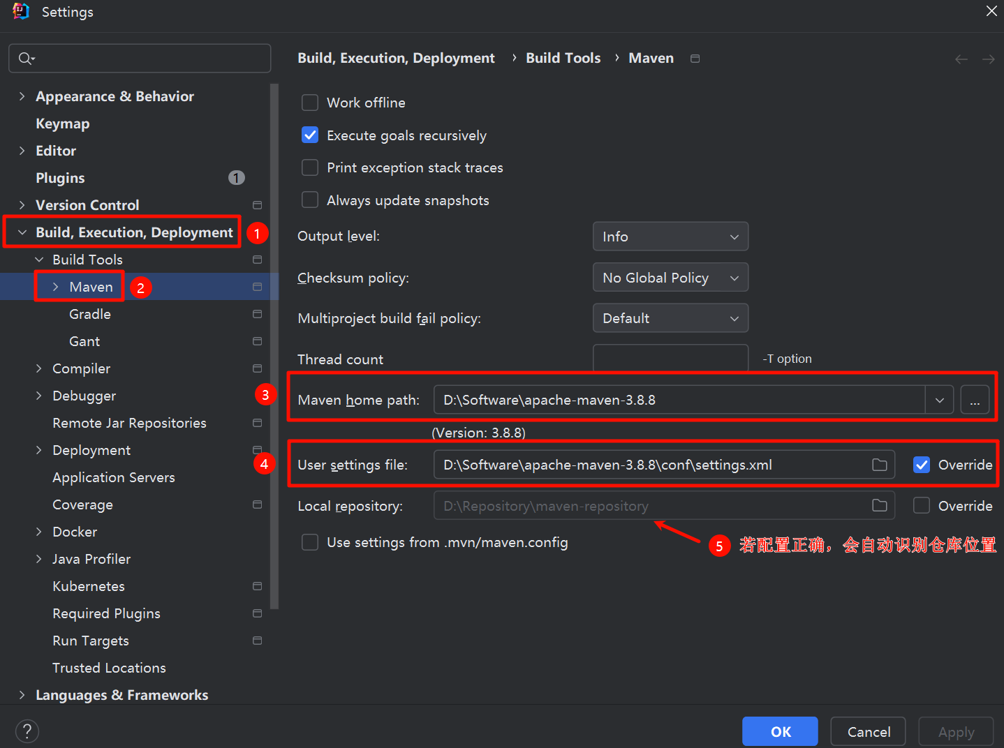The image size is (1004, 748).
Task: Browse folder for Local repository
Action: (x=880, y=505)
